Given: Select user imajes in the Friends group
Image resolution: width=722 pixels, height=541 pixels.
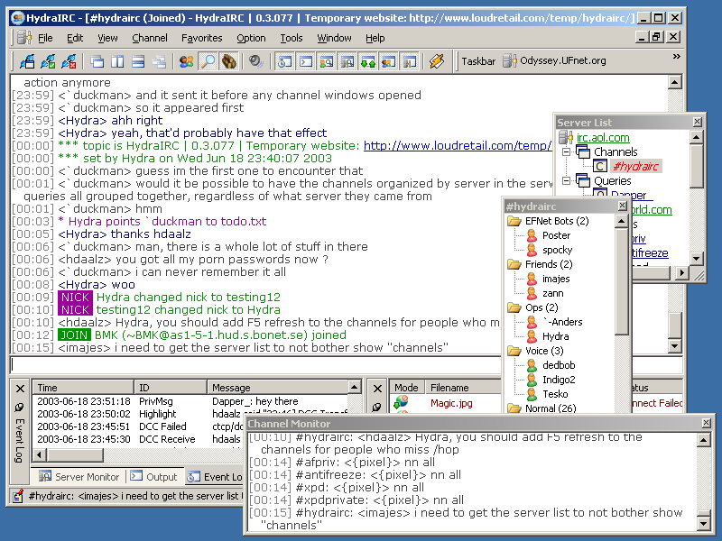Looking at the screenshot, I should [556, 279].
